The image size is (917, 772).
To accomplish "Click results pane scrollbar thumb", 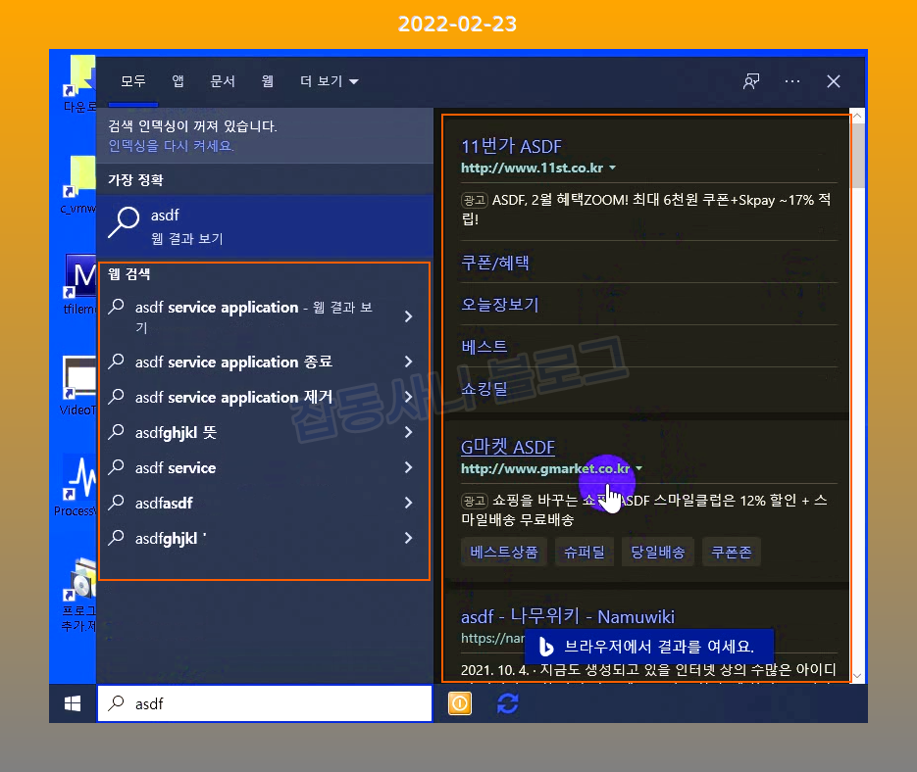I will (857, 156).
